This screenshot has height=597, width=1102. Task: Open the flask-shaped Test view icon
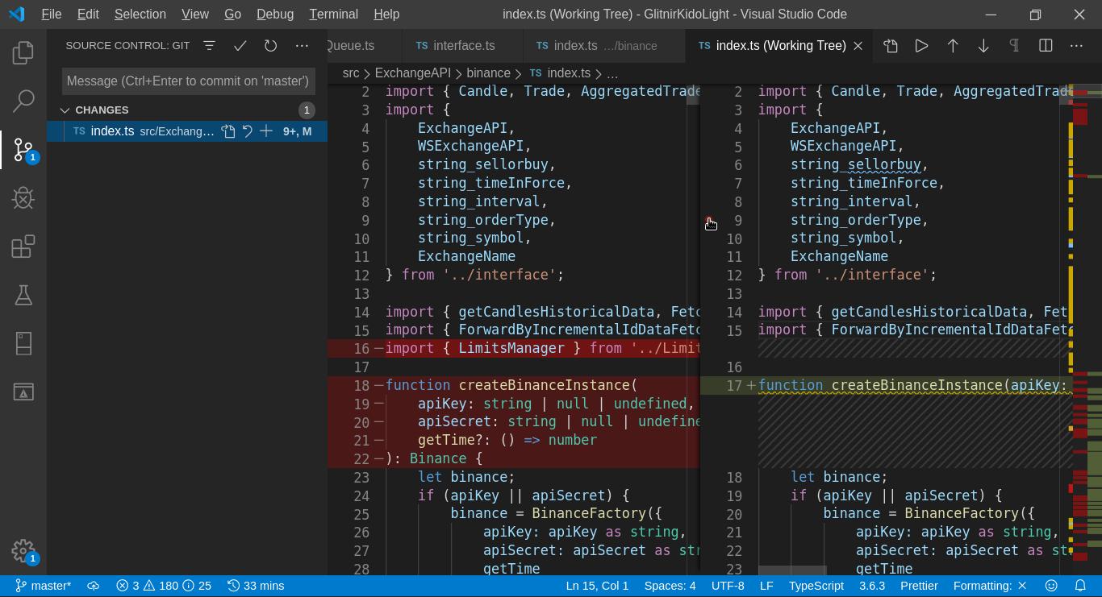[x=23, y=295]
